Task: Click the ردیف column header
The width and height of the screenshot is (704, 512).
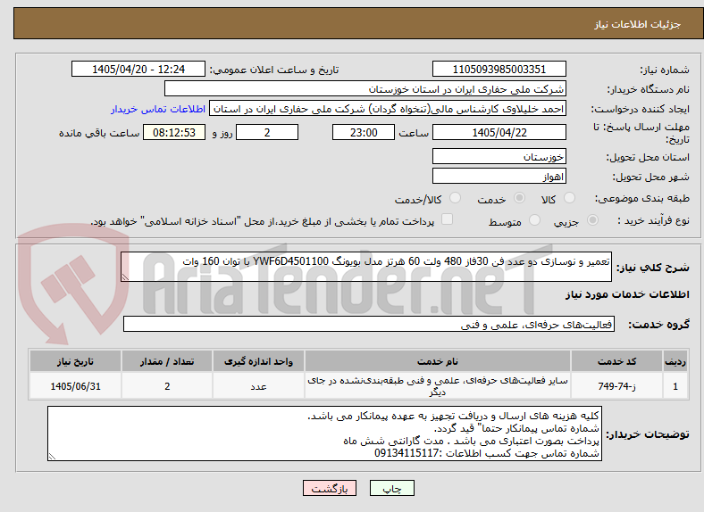Action: [x=675, y=361]
